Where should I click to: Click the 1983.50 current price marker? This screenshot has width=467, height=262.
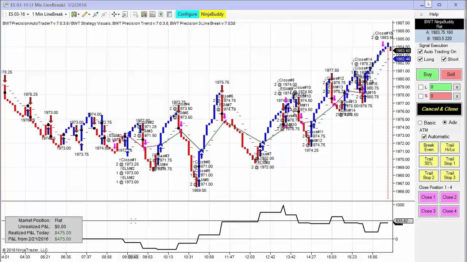(402, 51)
